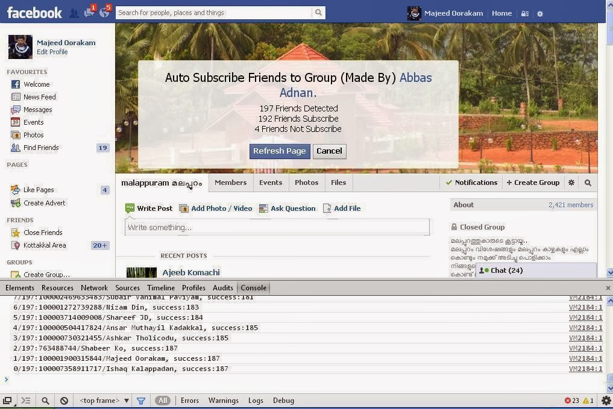Open messages icon with 1 badge
Screen dimensions: 613x409
(89, 13)
